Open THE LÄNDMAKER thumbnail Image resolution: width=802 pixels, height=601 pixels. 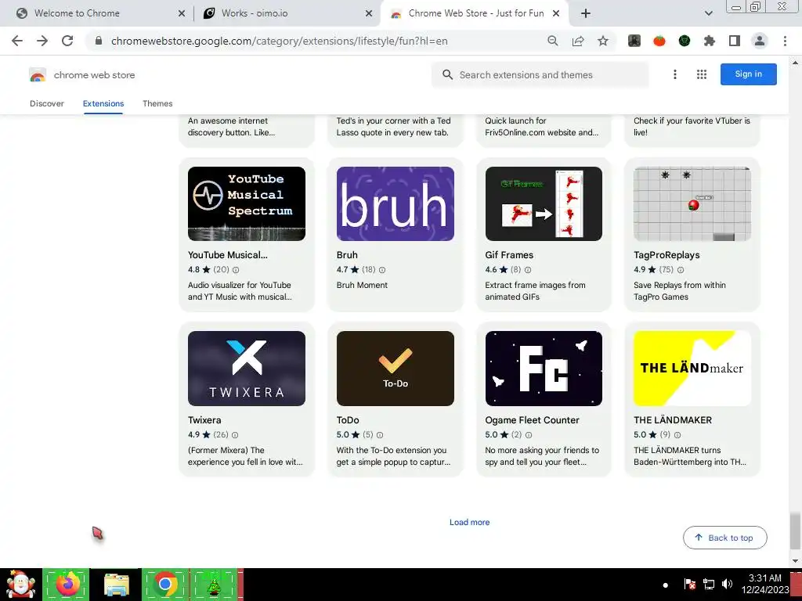pos(692,369)
